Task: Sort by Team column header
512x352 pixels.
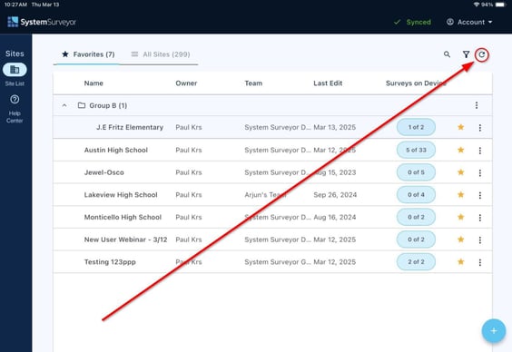Action: tap(253, 83)
